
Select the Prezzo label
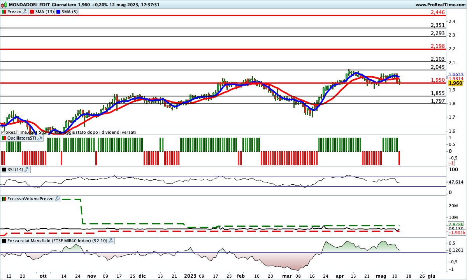(x=14, y=12)
